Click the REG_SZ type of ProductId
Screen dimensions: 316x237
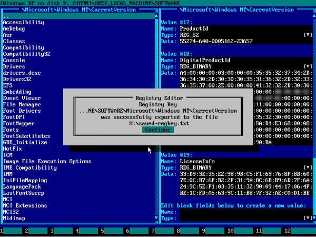(x=190, y=35)
